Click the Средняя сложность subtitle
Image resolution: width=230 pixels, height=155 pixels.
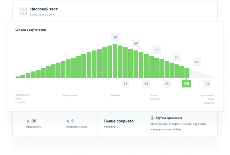43,15
